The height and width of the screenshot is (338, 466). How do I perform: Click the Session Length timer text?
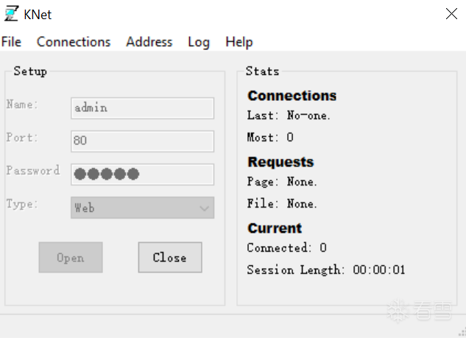pyautogui.click(x=325, y=270)
